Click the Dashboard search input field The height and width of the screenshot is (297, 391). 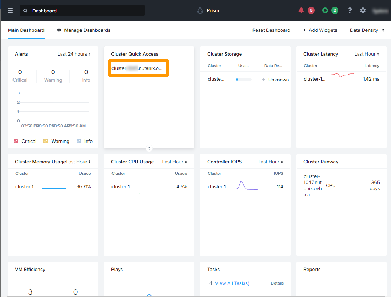tap(85, 11)
